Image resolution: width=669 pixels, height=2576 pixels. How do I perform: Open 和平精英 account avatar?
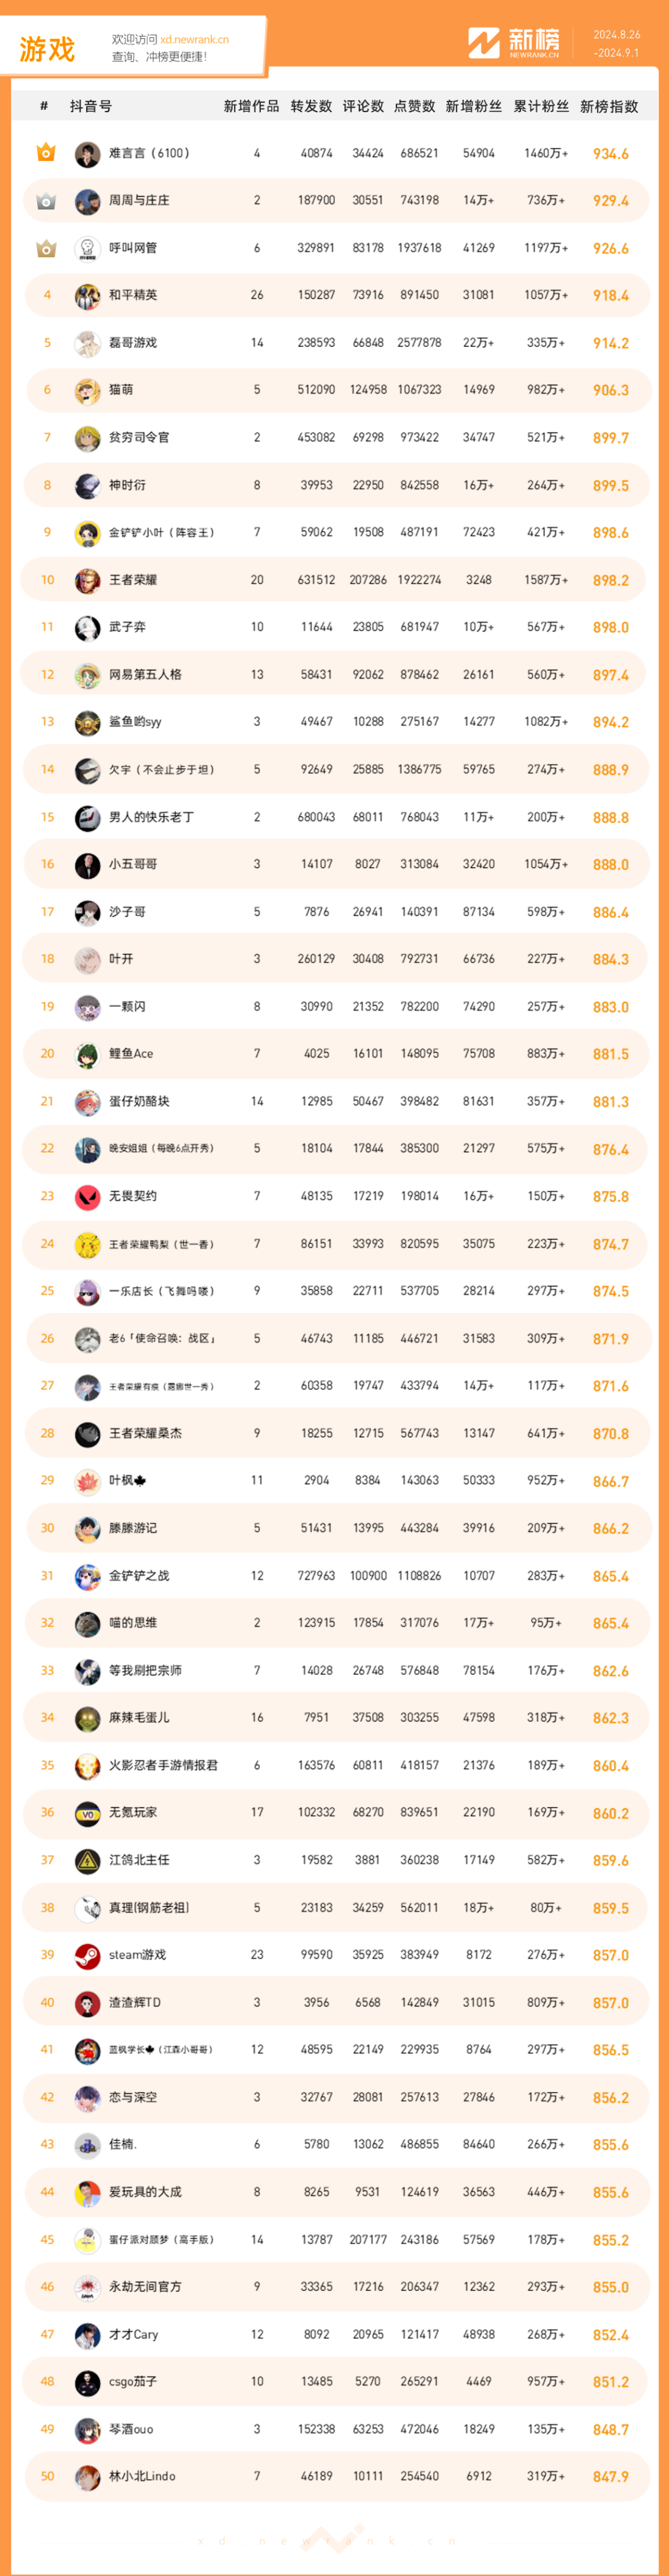tap(87, 296)
